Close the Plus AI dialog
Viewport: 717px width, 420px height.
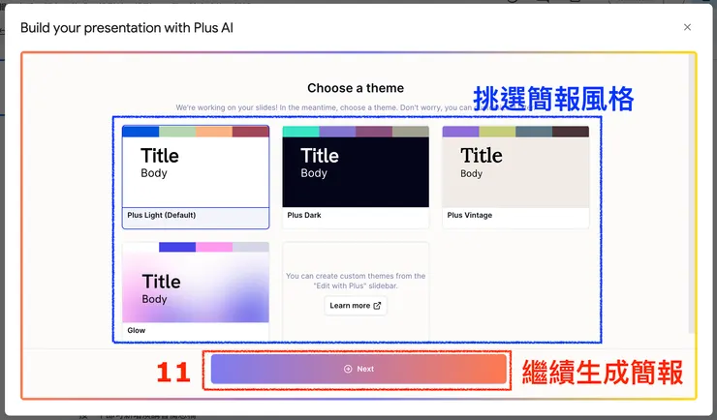687,27
